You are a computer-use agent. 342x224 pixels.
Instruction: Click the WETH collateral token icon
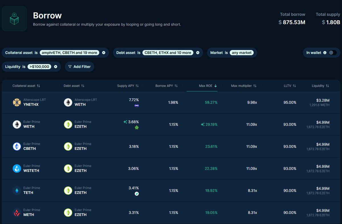point(17,125)
